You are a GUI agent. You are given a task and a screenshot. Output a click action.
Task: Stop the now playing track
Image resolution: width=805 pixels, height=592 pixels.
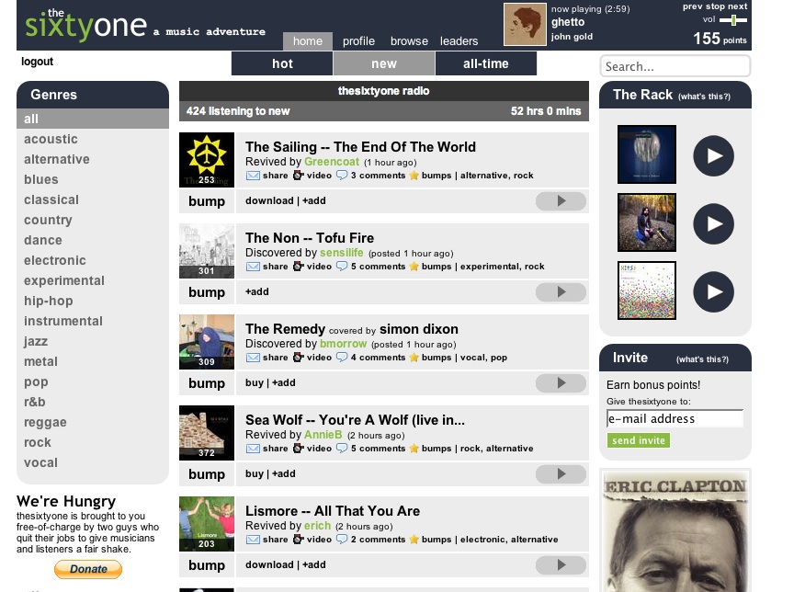715,6
